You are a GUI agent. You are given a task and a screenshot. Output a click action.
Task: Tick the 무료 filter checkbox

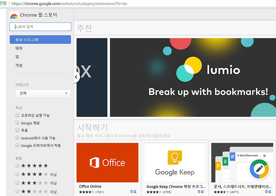[x=17, y=130]
